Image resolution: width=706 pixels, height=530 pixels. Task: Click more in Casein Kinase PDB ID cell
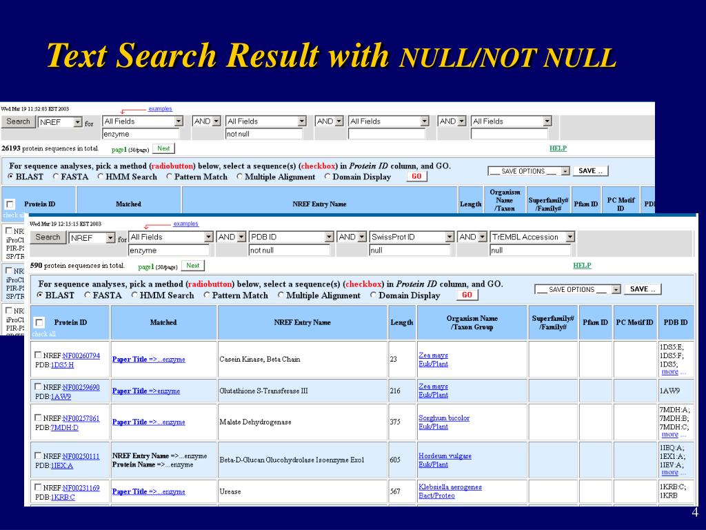670,372
